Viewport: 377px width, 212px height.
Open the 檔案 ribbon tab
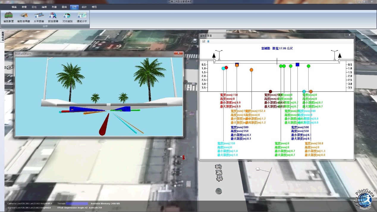click(14, 7)
